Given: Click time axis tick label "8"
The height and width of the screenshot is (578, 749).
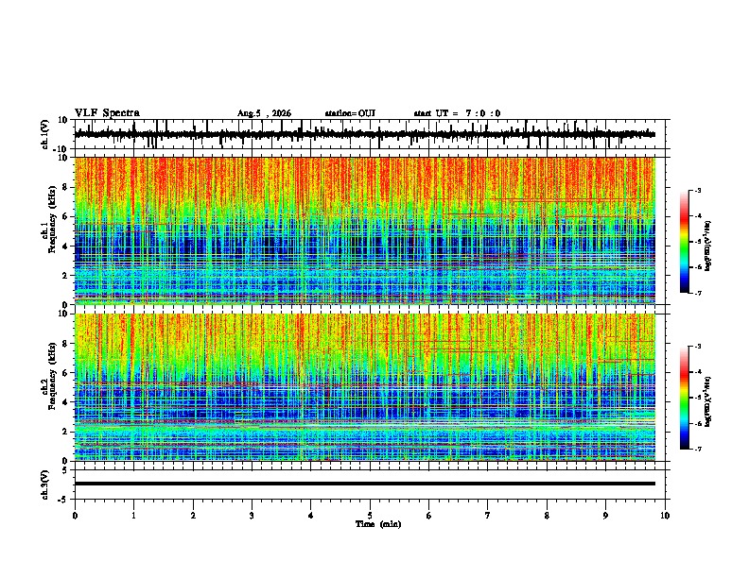Looking at the screenshot, I should [547, 516].
